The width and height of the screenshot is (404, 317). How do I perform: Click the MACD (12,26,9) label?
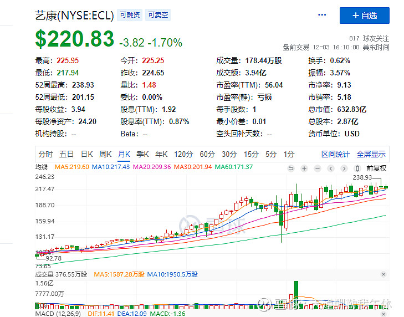click(x=58, y=314)
